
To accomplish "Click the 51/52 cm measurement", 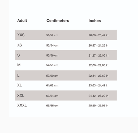I will [x=52, y=35].
